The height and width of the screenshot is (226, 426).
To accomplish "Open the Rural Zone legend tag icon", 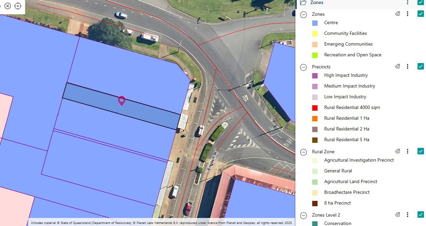I will click(398, 151).
